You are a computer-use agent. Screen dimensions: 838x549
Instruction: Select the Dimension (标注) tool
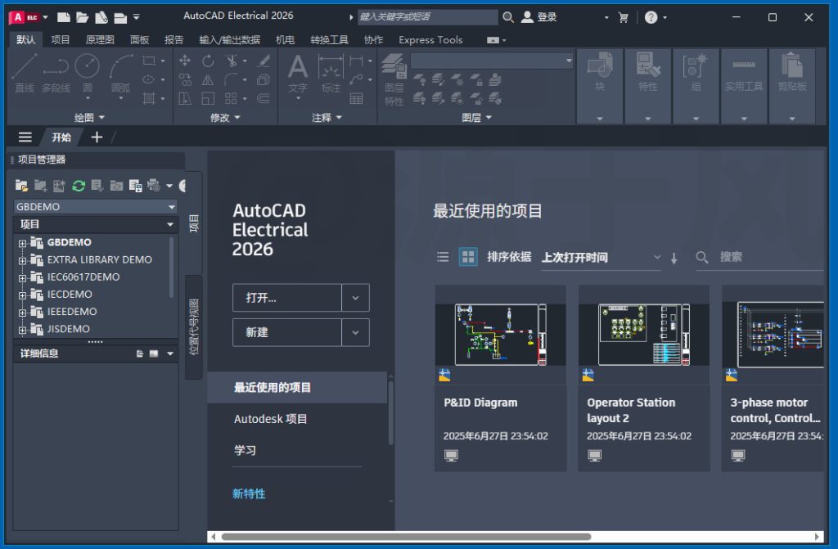click(331, 74)
